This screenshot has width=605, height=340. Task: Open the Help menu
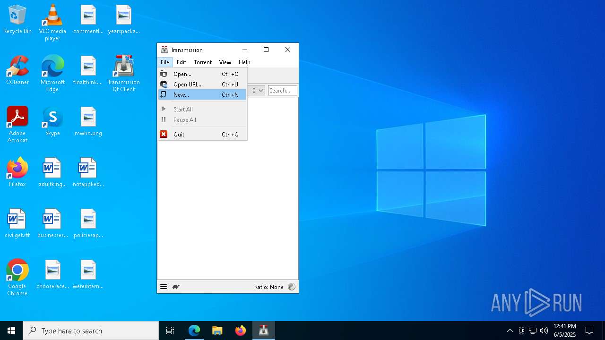coord(244,62)
